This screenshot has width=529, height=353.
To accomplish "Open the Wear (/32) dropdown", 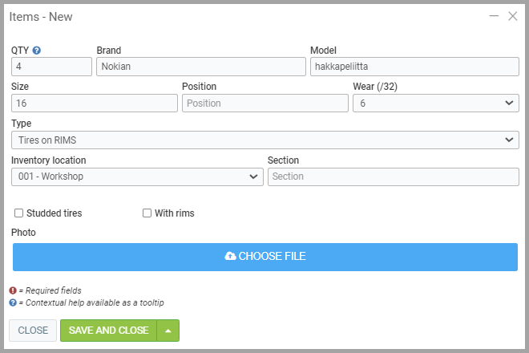I will [x=435, y=103].
